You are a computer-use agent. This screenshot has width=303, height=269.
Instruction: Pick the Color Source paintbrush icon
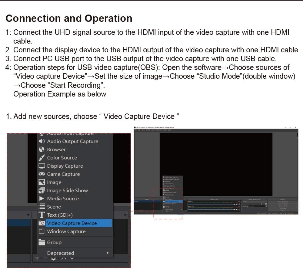point(42,157)
